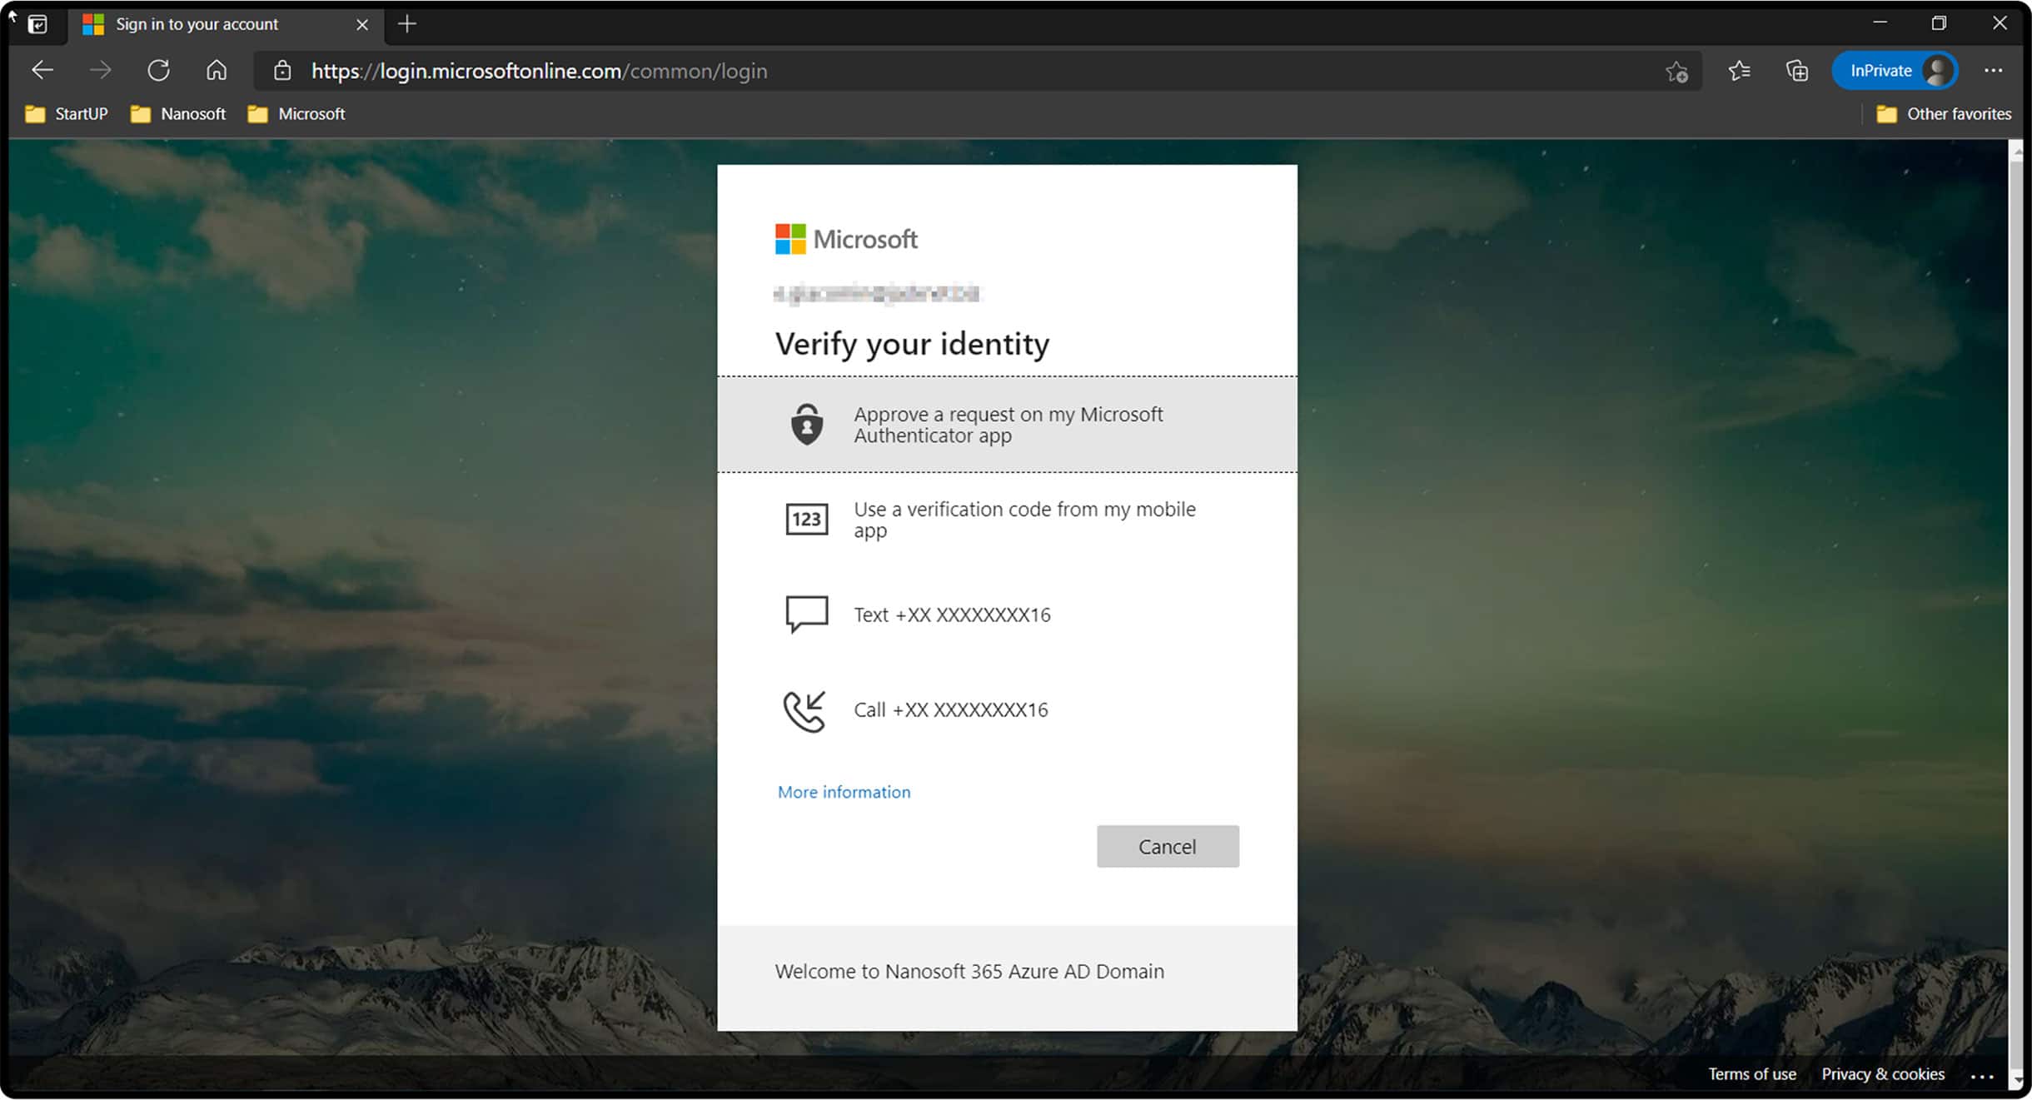The image size is (2032, 1100).
Task: Open the browser home page
Action: point(217,71)
